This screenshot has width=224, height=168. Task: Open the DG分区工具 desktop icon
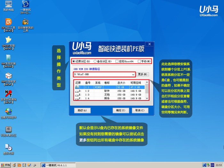click(8, 25)
